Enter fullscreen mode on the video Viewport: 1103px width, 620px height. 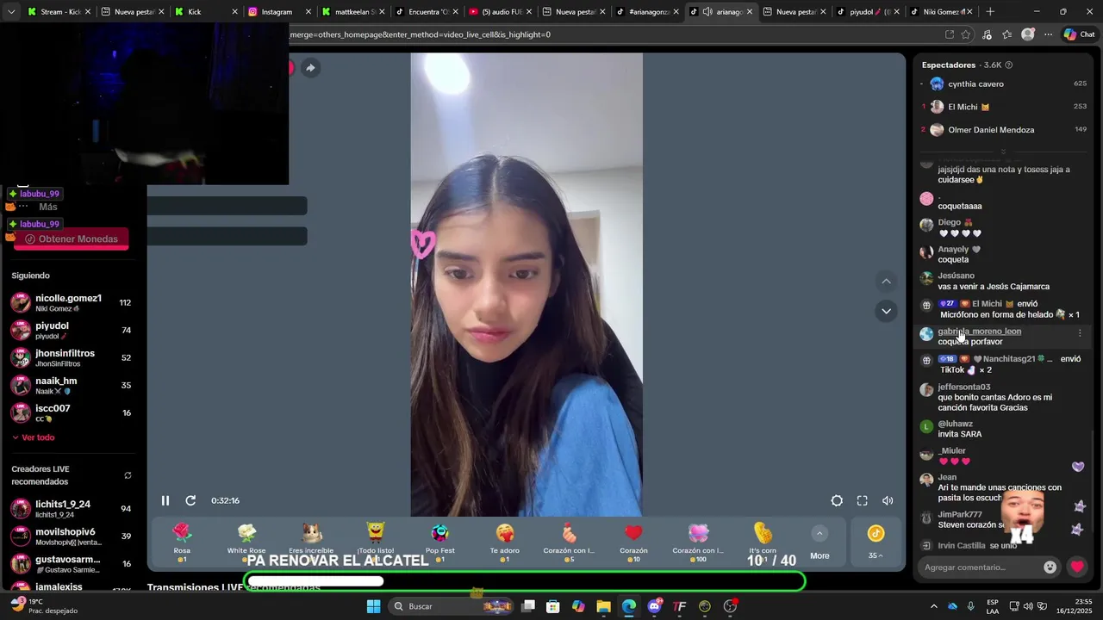[862, 500]
